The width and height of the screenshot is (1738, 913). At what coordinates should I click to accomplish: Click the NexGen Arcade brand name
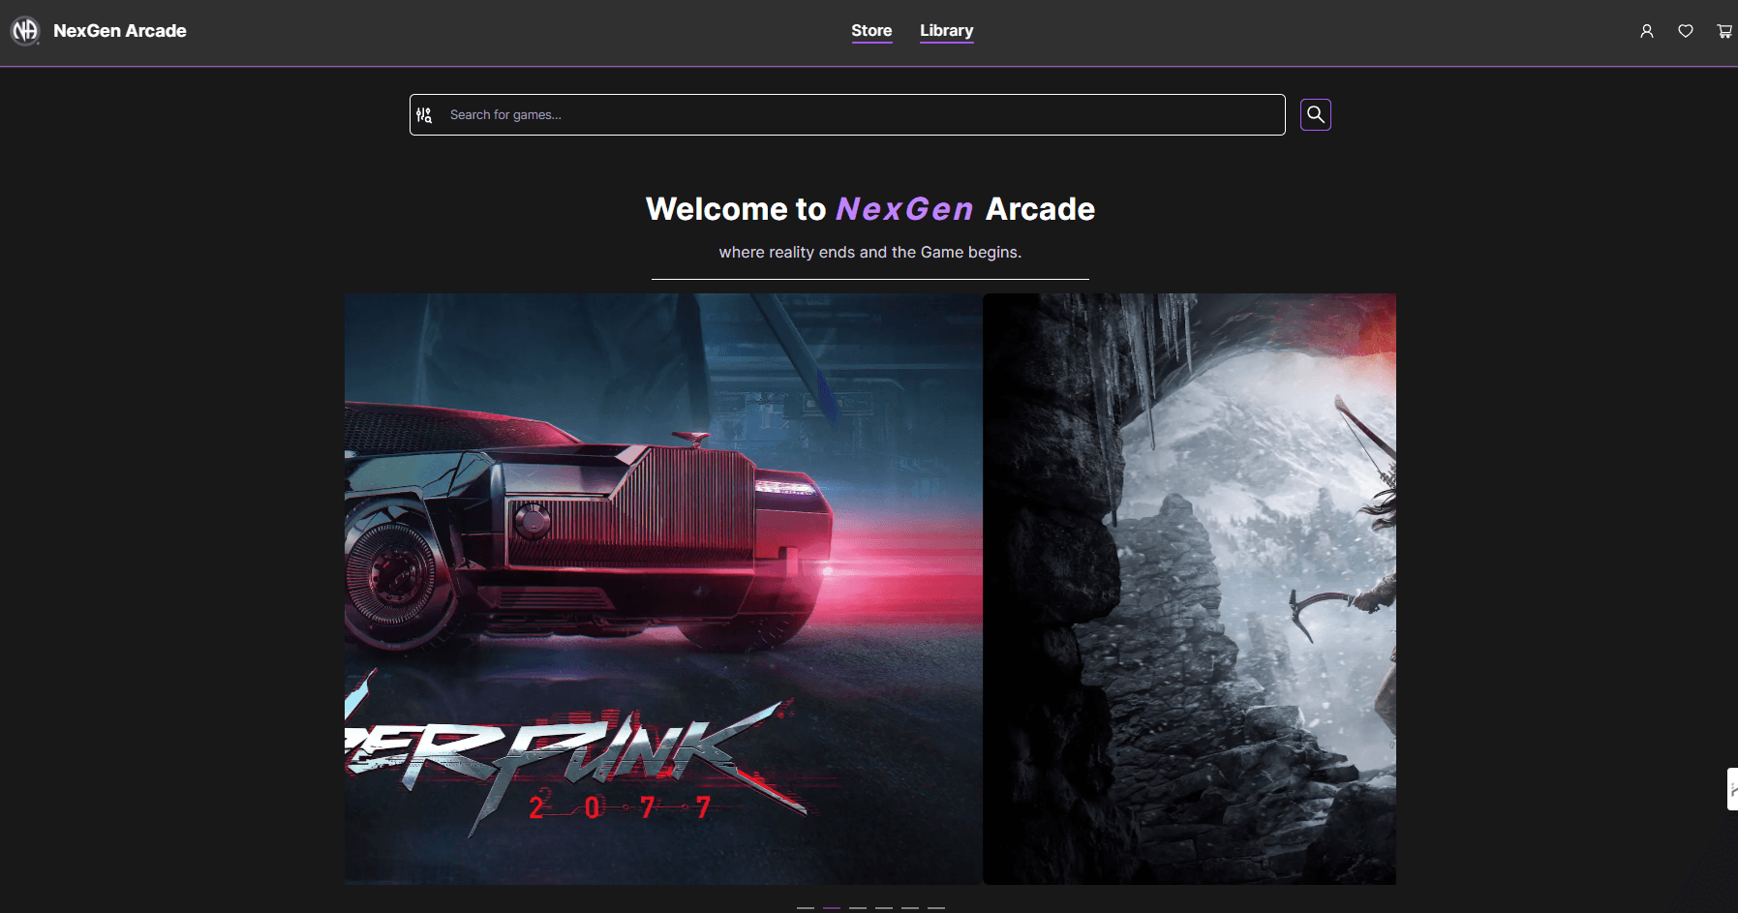pyautogui.click(x=120, y=31)
